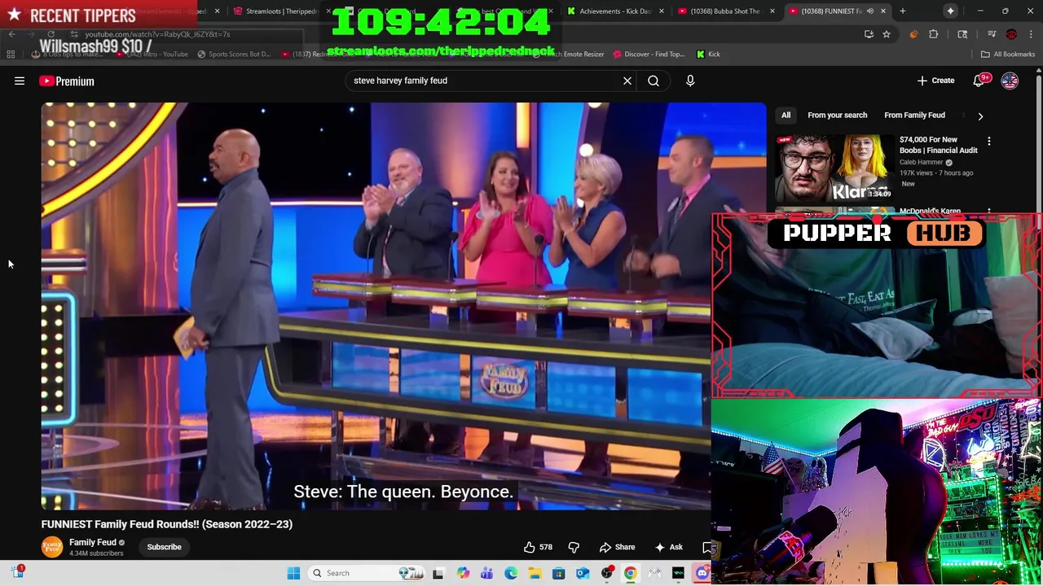Switch to Bubba Shot The browser tab
The image size is (1043, 586).
(724, 11)
